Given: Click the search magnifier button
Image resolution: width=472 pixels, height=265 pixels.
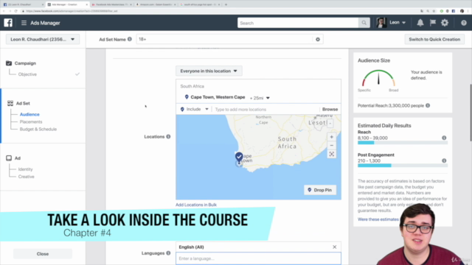Looking at the screenshot, I should click(364, 23).
